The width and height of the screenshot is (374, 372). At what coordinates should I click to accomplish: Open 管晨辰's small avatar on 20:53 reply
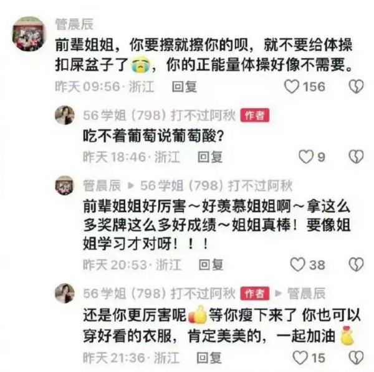(x=64, y=185)
